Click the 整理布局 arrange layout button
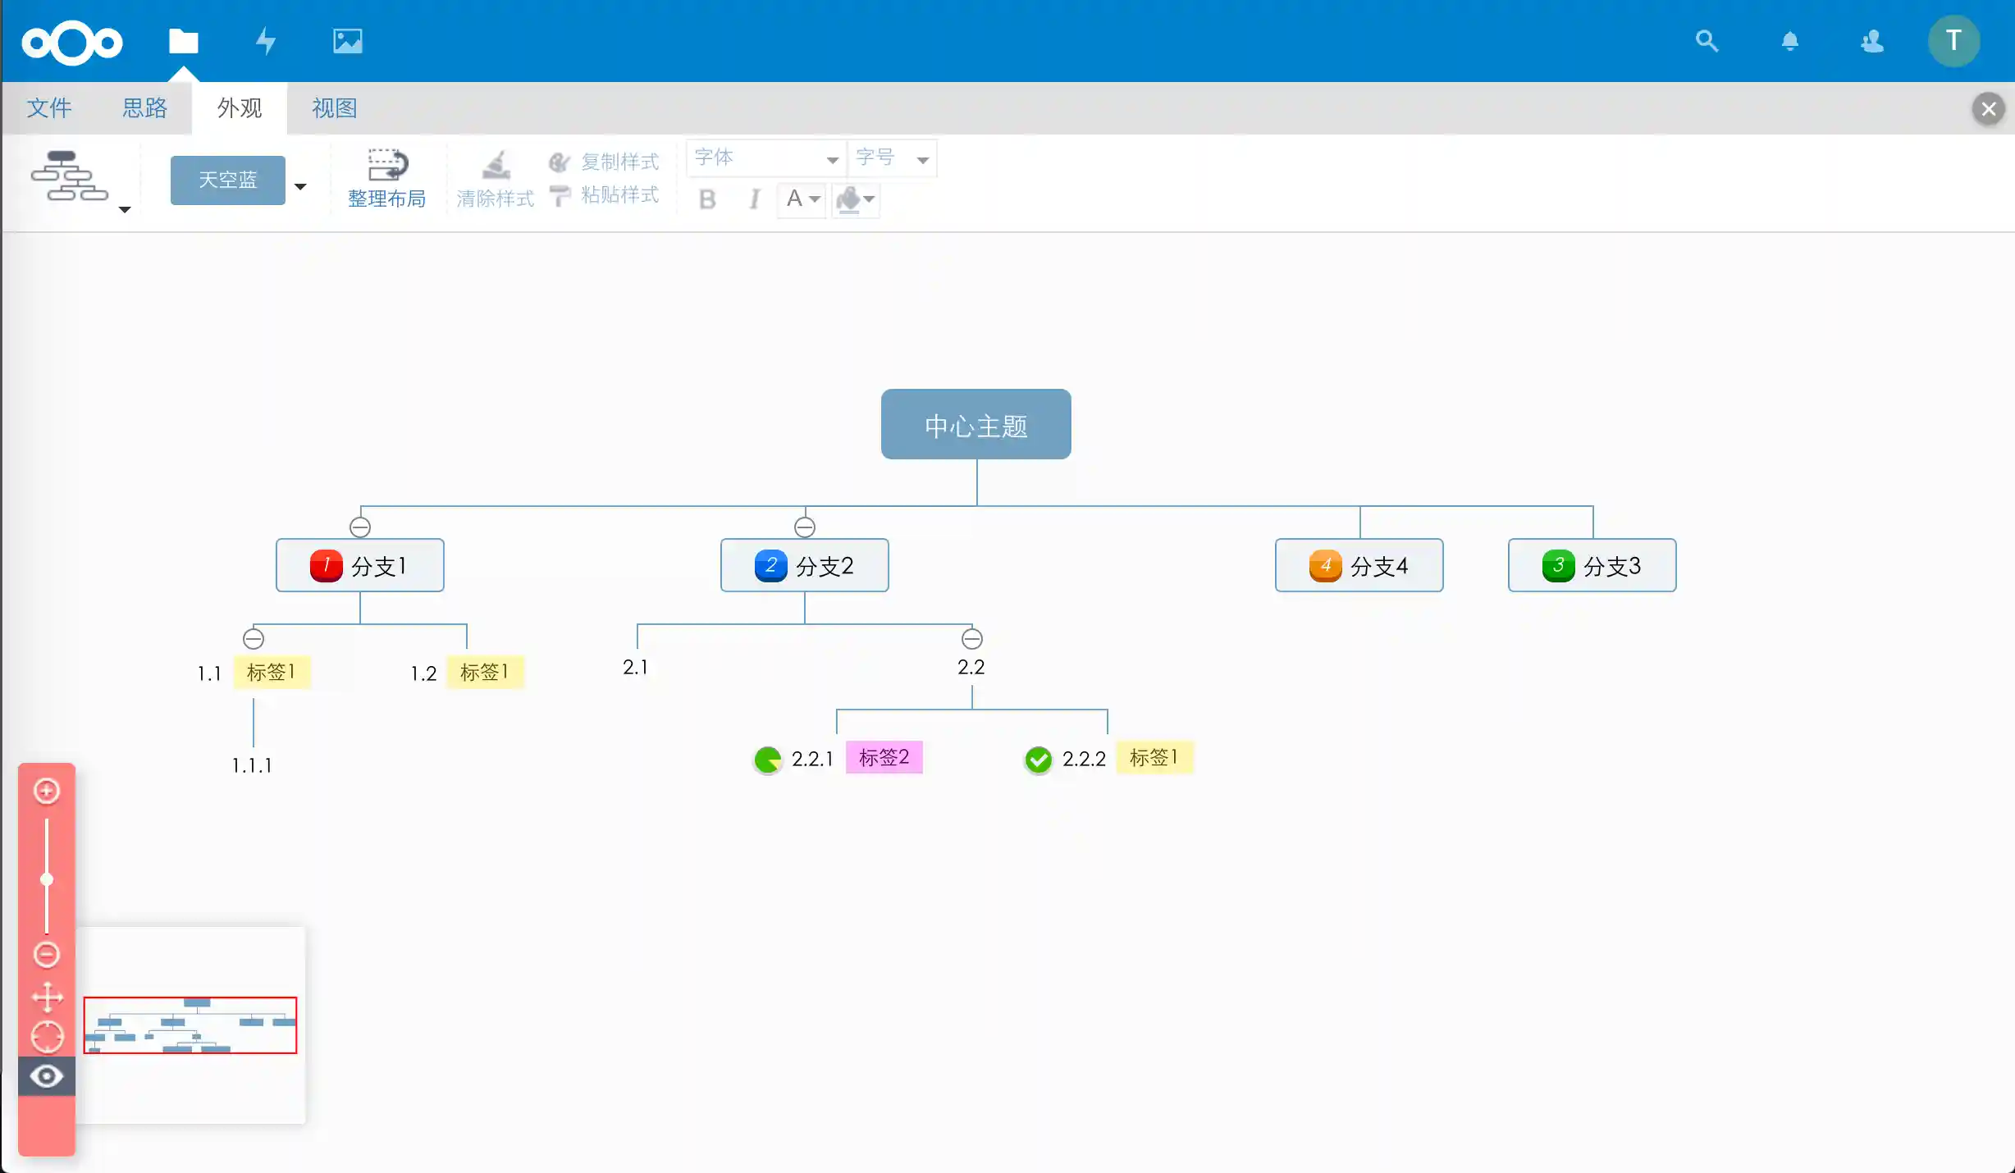2015x1173 pixels. 387,176
